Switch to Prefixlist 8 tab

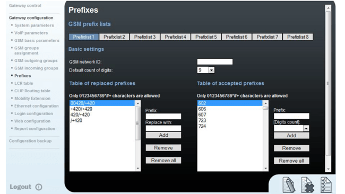coord(298,37)
